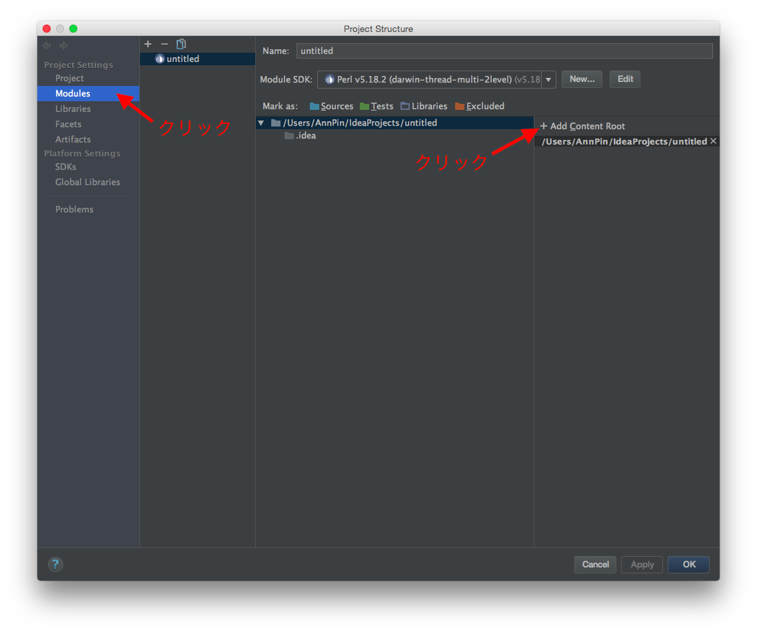Select the .idea folder

tap(301, 136)
